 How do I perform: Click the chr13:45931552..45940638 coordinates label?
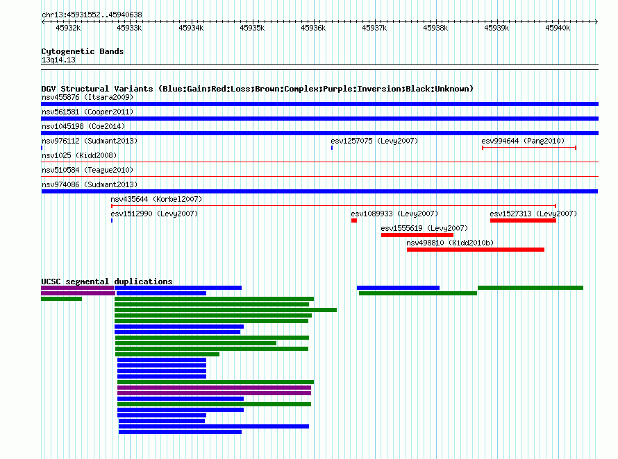click(x=92, y=15)
